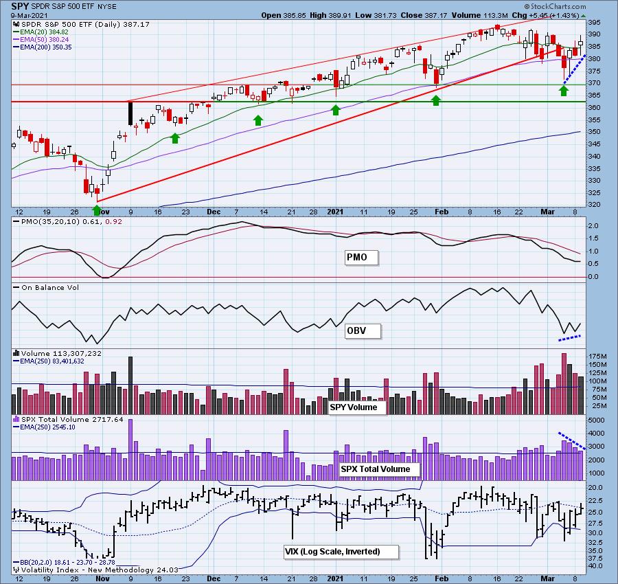
Task: Select the Low 381.73 value
Action: (376, 15)
